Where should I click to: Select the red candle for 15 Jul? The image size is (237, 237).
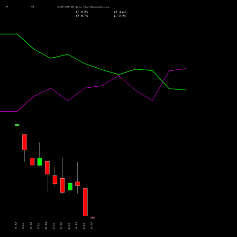25,142
